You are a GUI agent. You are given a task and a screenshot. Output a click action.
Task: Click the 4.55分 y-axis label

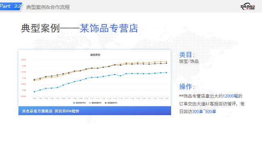coord(24,72)
